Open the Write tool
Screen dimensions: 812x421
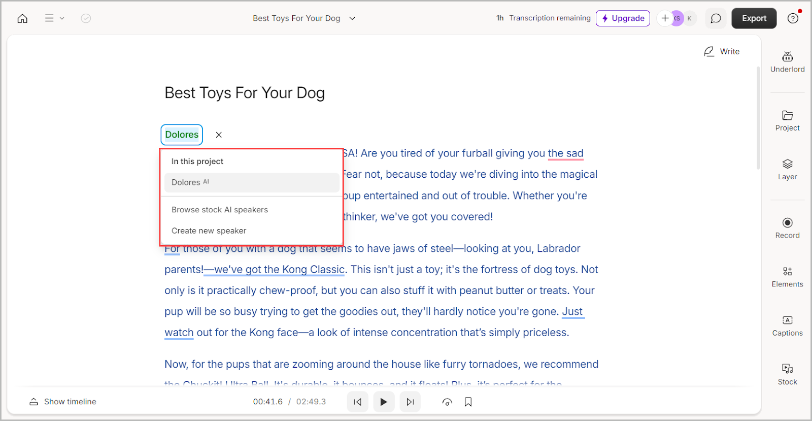[721, 51]
